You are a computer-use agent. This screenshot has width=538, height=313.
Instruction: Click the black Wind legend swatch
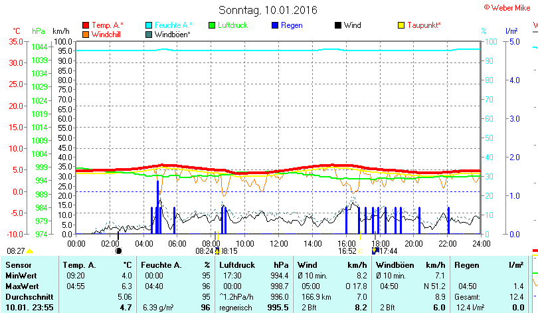point(338,25)
